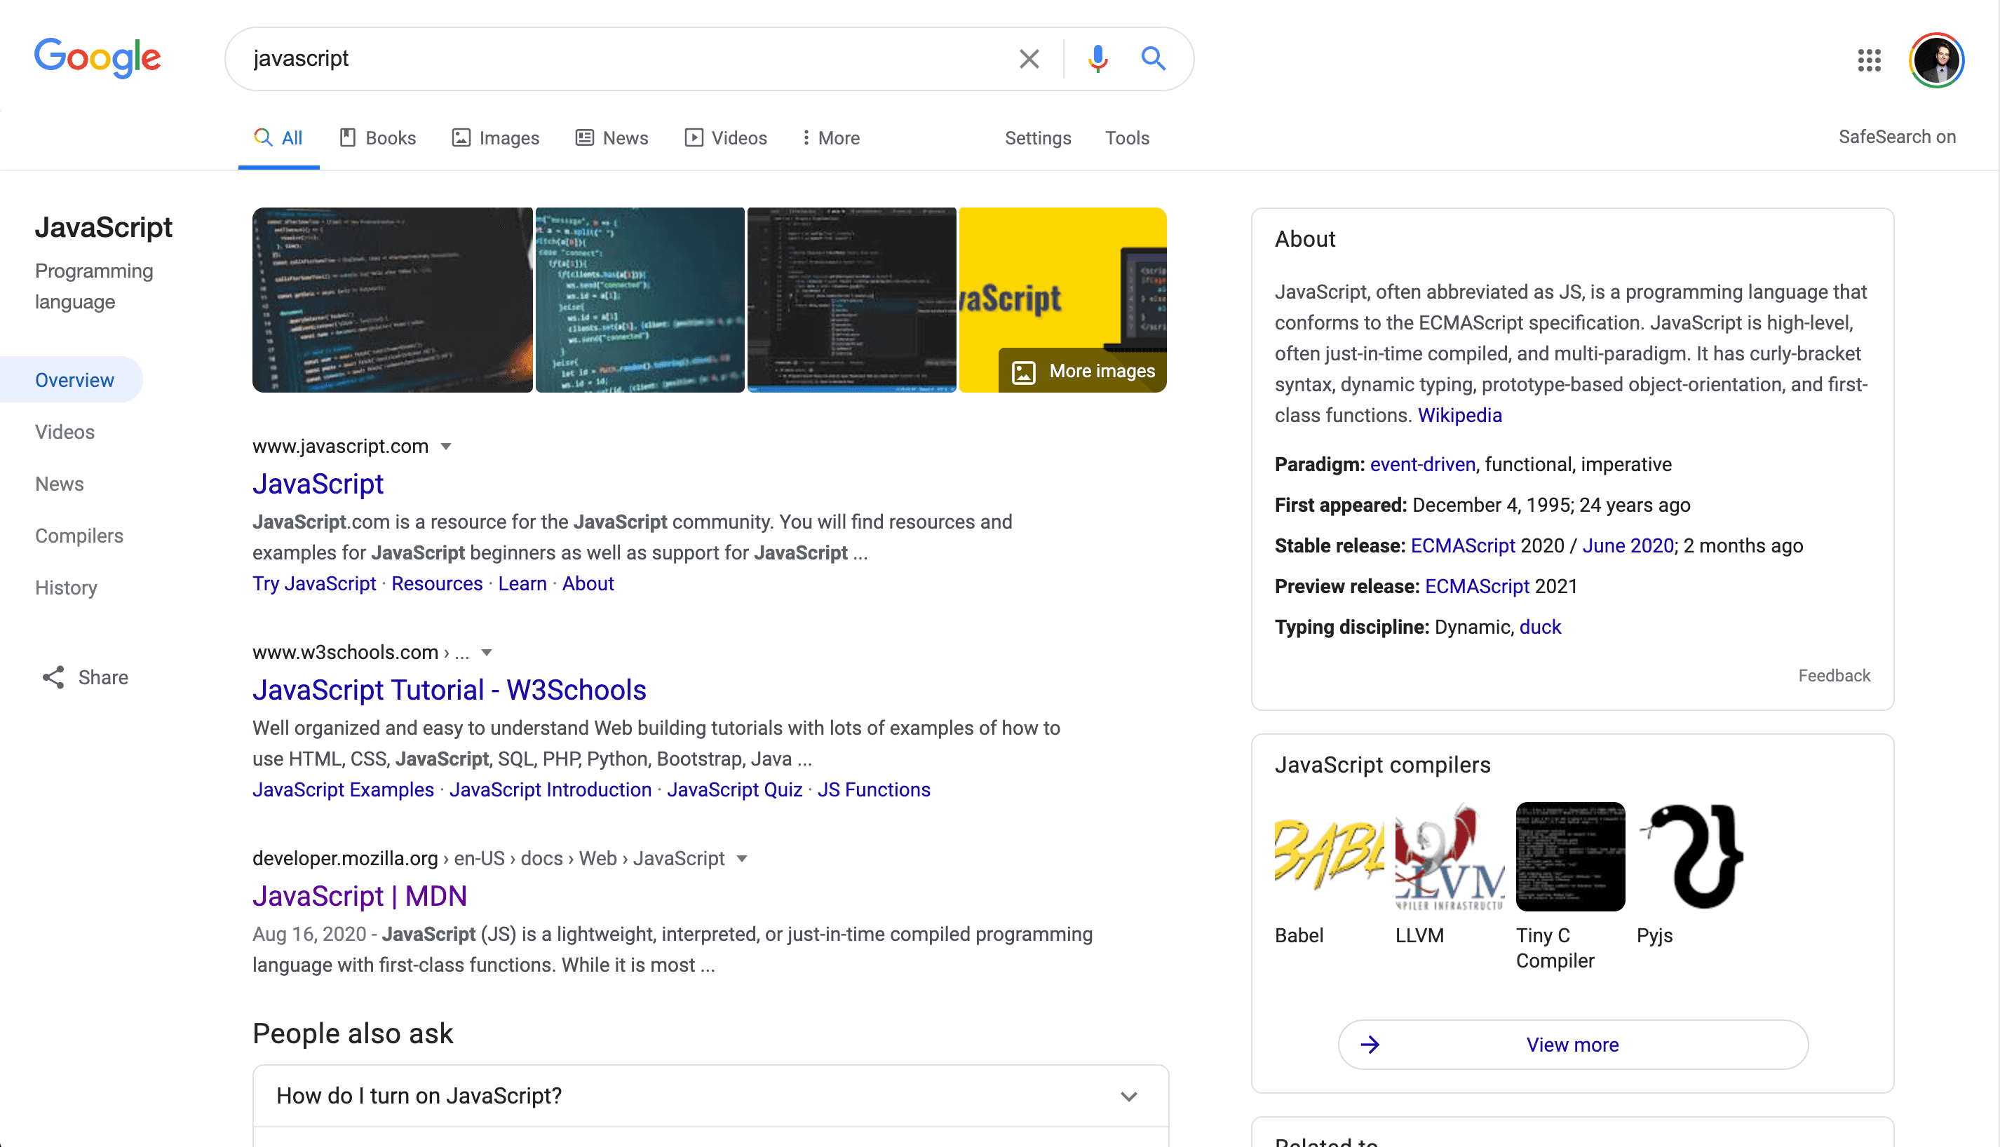Screen dimensions: 2000x1147
Task: Select Compilers in the left sidebar
Action: (79, 536)
